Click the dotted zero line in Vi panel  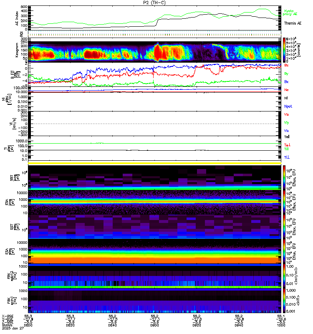pyautogui.click(x=154, y=124)
